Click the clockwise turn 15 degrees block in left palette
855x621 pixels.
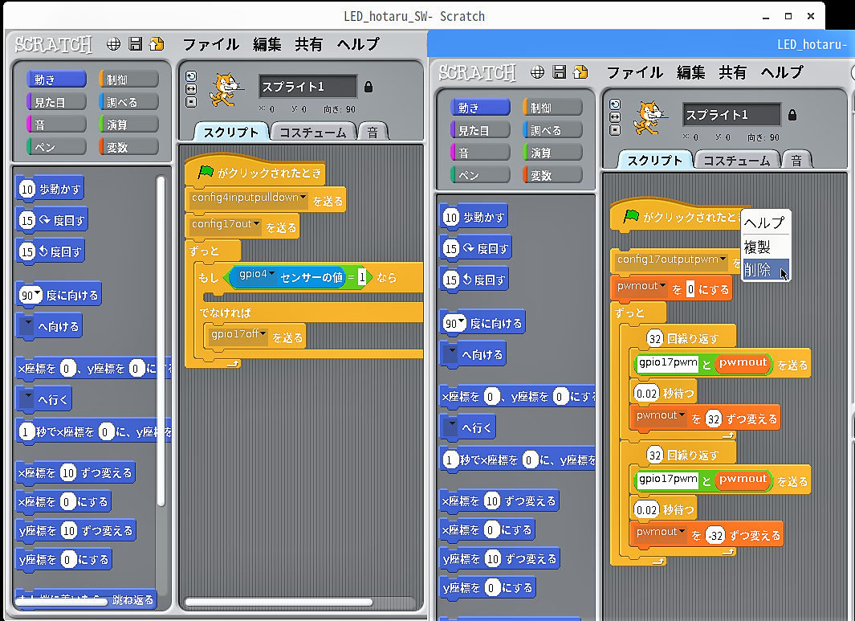point(52,220)
